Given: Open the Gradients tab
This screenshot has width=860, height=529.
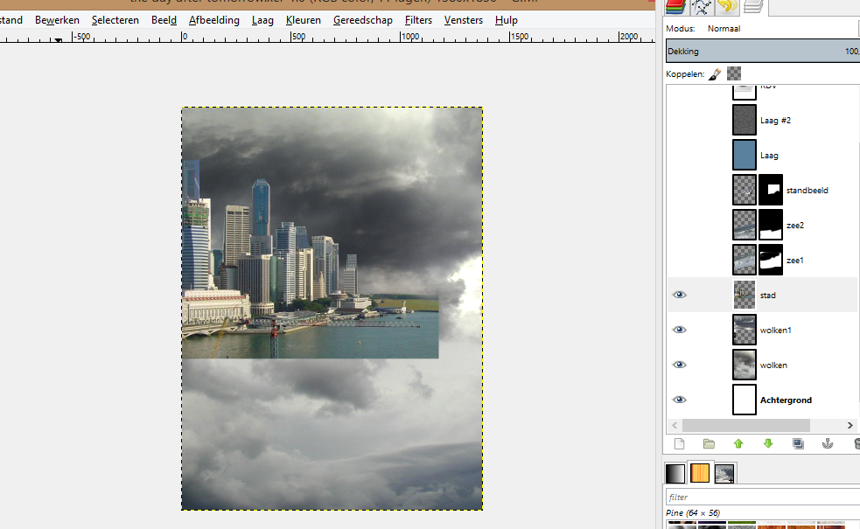Looking at the screenshot, I should 675,474.
